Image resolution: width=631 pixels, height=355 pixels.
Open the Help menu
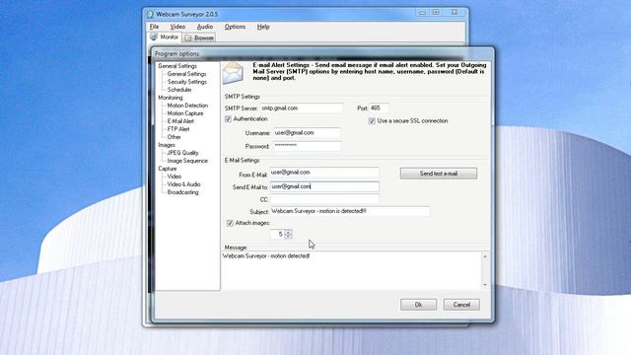[x=263, y=27]
